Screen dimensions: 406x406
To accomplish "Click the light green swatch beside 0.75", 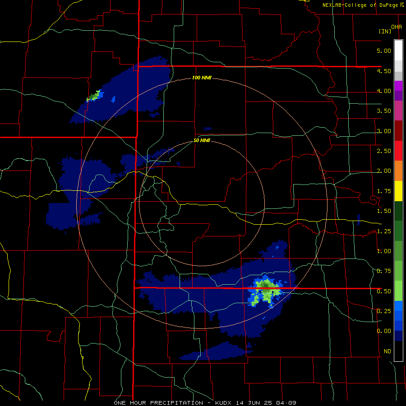I will click(x=398, y=271).
